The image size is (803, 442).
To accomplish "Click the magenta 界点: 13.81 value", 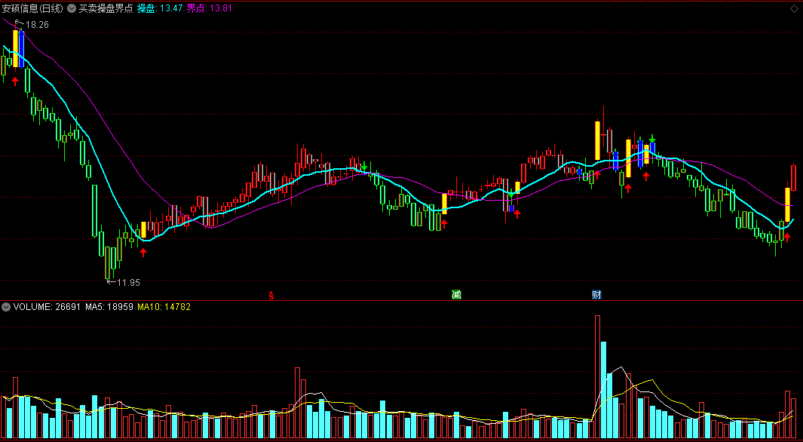I will point(210,8).
